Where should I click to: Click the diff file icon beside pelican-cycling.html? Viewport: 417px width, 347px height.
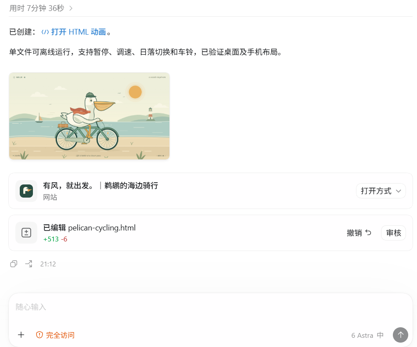[x=26, y=233]
